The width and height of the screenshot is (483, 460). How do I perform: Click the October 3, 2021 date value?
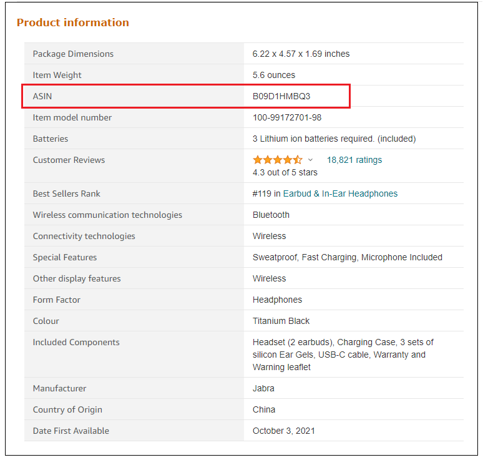pyautogui.click(x=284, y=431)
